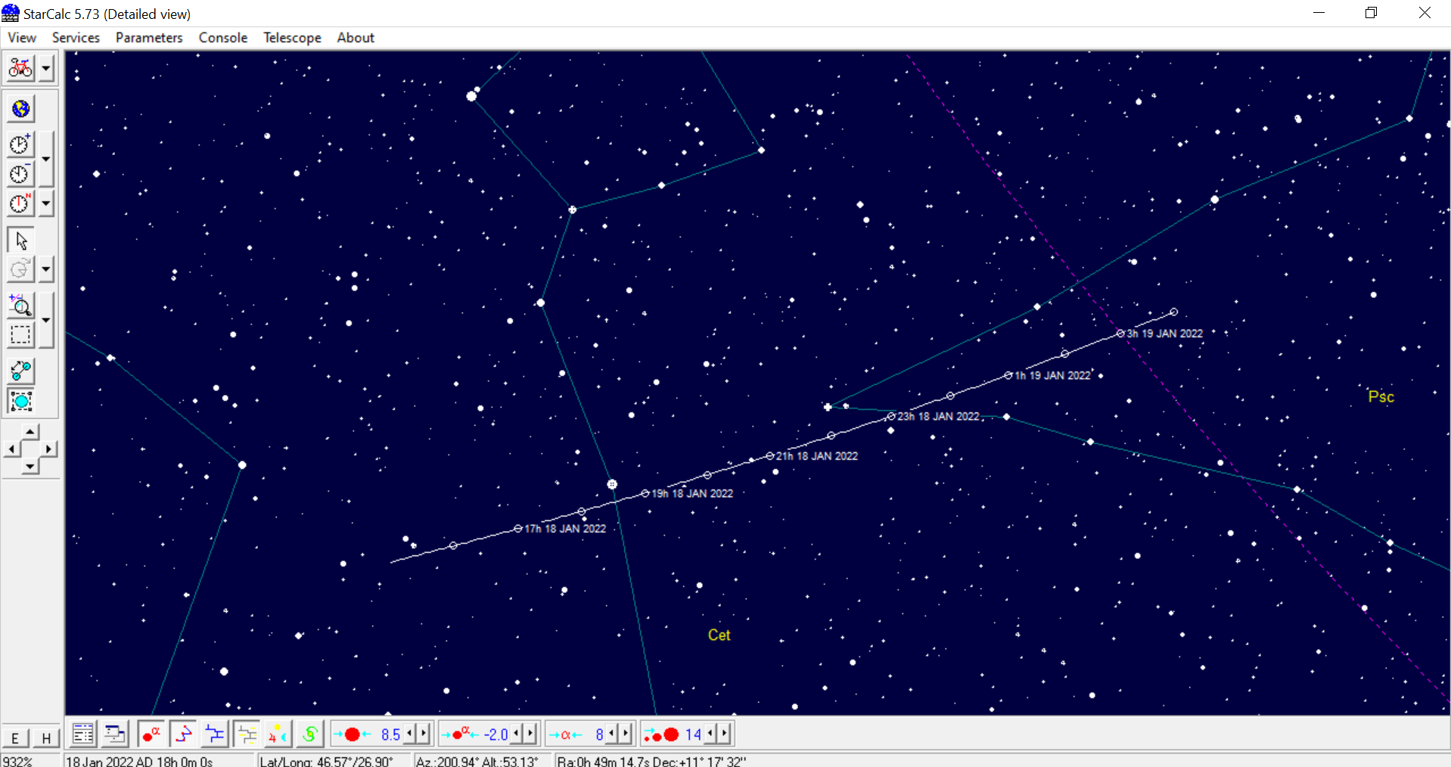Select the arrow pointer tool
This screenshot has width=1451, height=767.
pos(20,241)
